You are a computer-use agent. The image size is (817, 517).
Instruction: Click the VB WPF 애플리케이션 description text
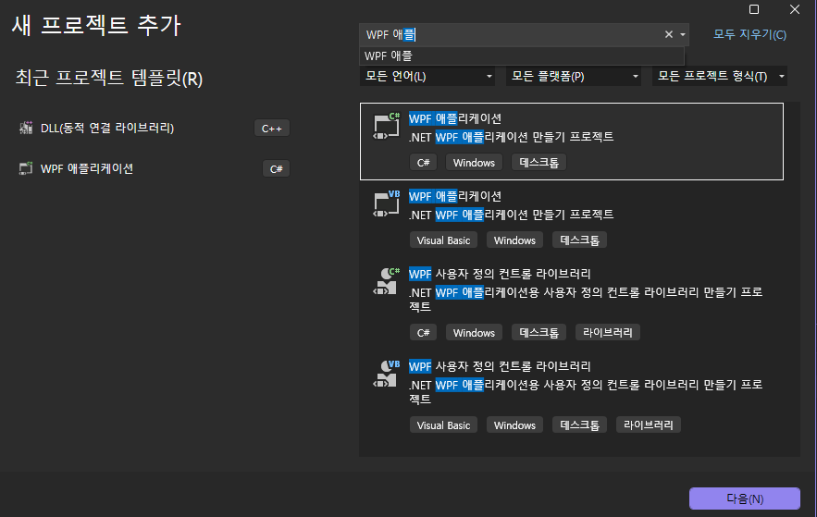tap(511, 215)
